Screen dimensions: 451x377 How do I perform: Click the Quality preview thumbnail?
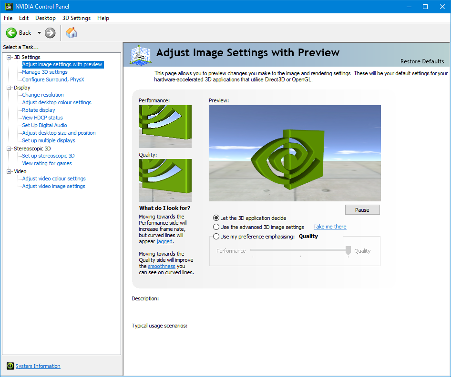pyautogui.click(x=165, y=179)
